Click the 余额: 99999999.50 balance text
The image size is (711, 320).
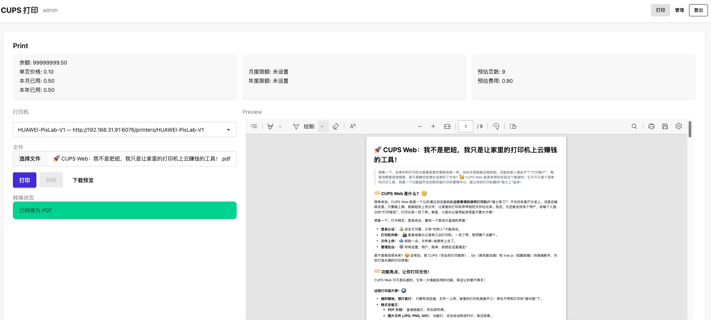43,63
